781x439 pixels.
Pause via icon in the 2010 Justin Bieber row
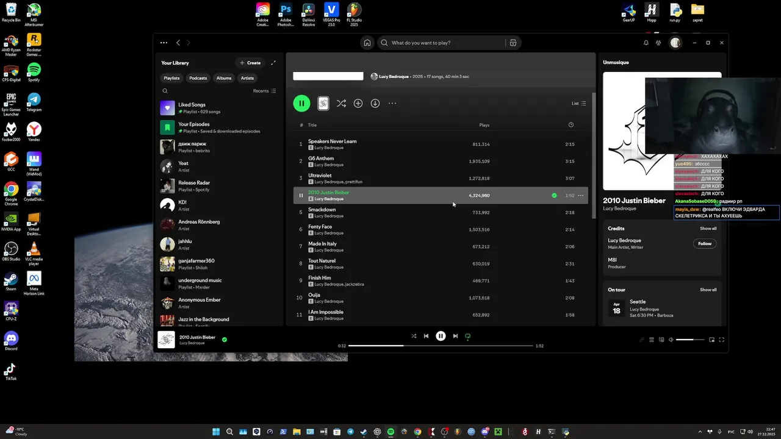(301, 196)
